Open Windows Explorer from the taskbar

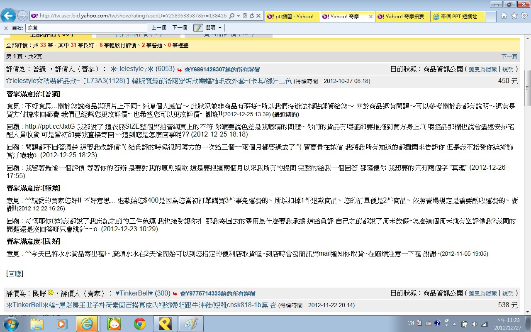coord(37,324)
